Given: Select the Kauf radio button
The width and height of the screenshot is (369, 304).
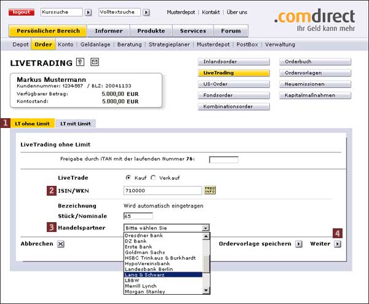Looking at the screenshot, I should 128,177.
